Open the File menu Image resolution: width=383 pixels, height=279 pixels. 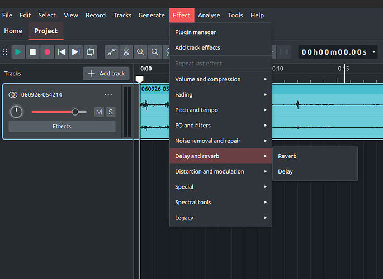[x=7, y=15]
